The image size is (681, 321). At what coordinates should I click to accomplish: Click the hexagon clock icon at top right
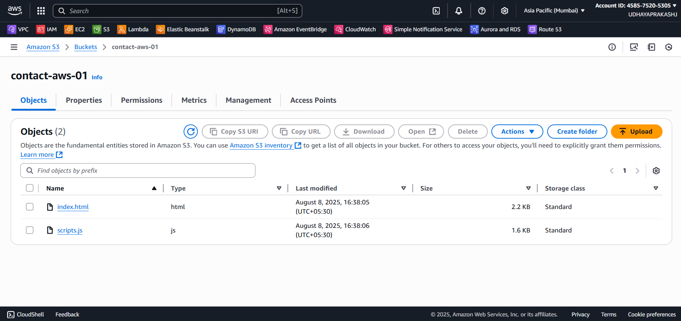(x=669, y=47)
